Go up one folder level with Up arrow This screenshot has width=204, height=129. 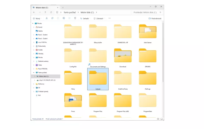45,12
